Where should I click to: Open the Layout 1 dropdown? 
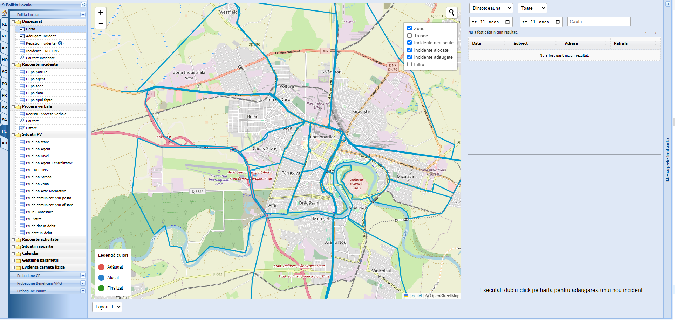[107, 307]
